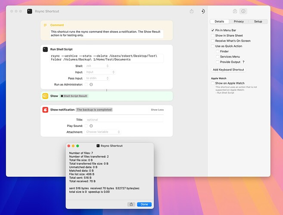
Task: Enable Show on Apple Watch
Action: 213,83
